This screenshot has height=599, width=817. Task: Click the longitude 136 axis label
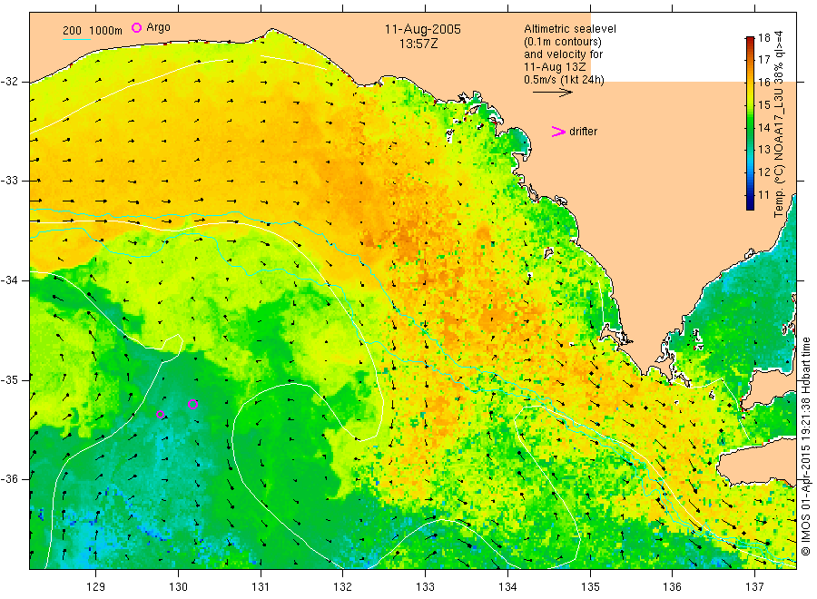pyautogui.click(x=672, y=587)
